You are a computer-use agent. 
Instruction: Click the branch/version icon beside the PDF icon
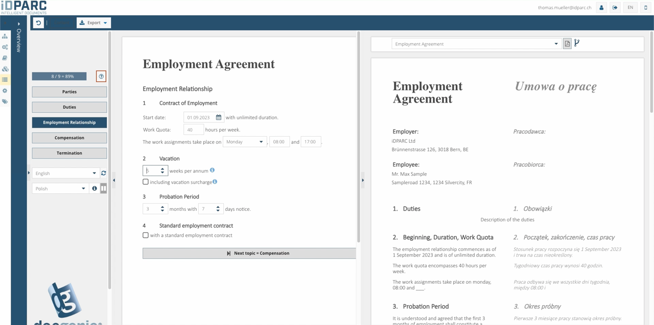pos(577,43)
